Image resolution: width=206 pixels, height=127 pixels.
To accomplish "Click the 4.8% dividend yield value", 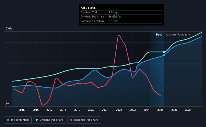I will [111, 12].
